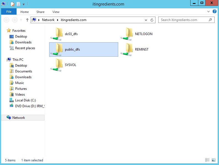Switch to large icons view in status bar
The image size is (219, 165).
pos(213,160)
